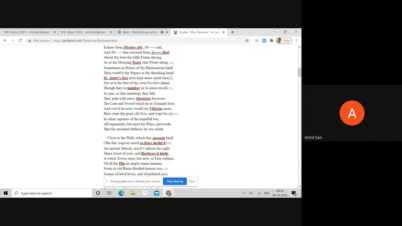Click the page vertical scrollbar thumb
This screenshot has width=402, height=226.
coord(299,73)
